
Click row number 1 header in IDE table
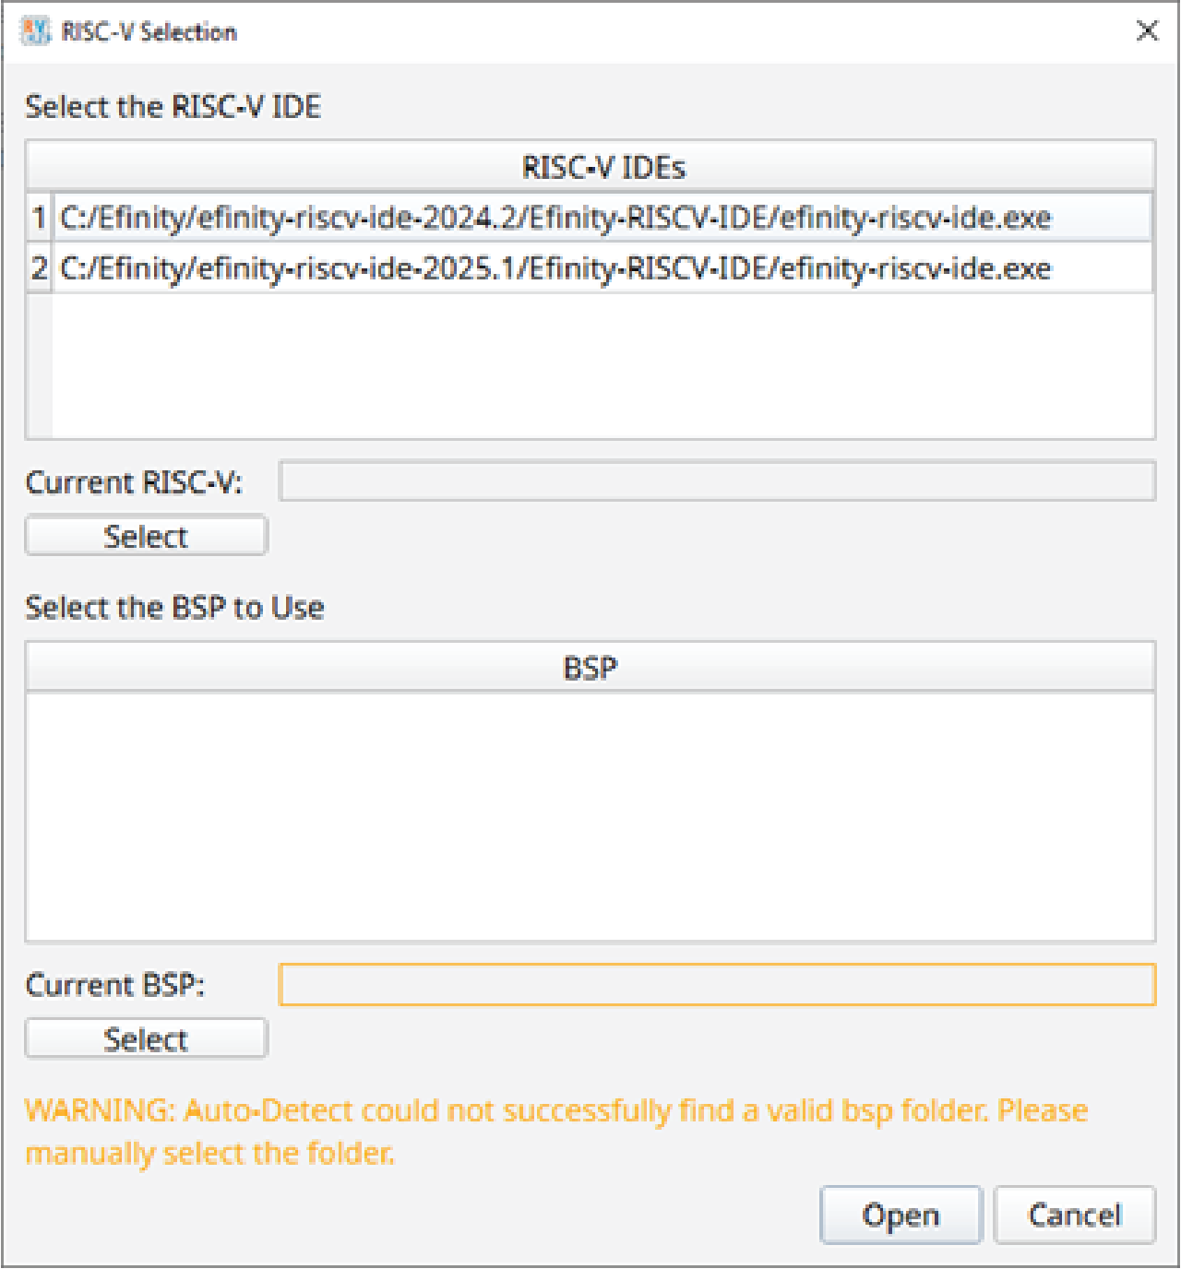39,218
